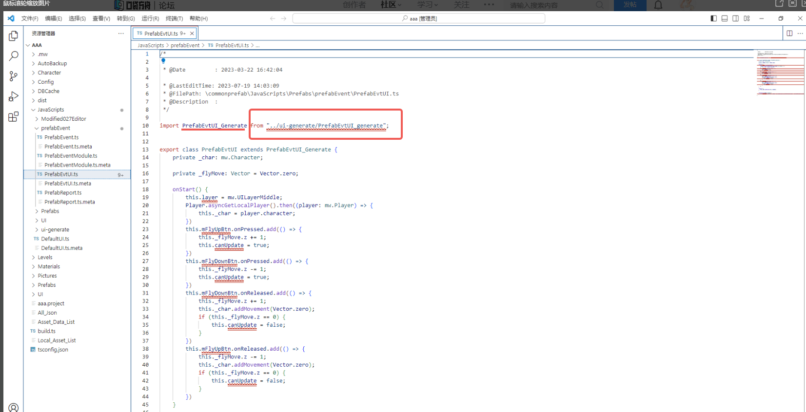Viewport: 806px width, 412px height.
Task: Navigate back with the left arrow
Action: click(x=273, y=19)
